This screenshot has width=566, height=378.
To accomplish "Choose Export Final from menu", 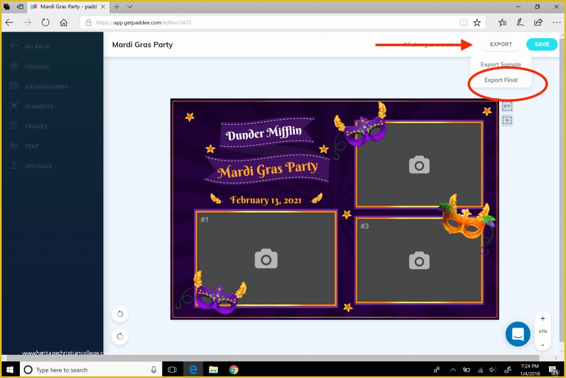I will (x=501, y=80).
